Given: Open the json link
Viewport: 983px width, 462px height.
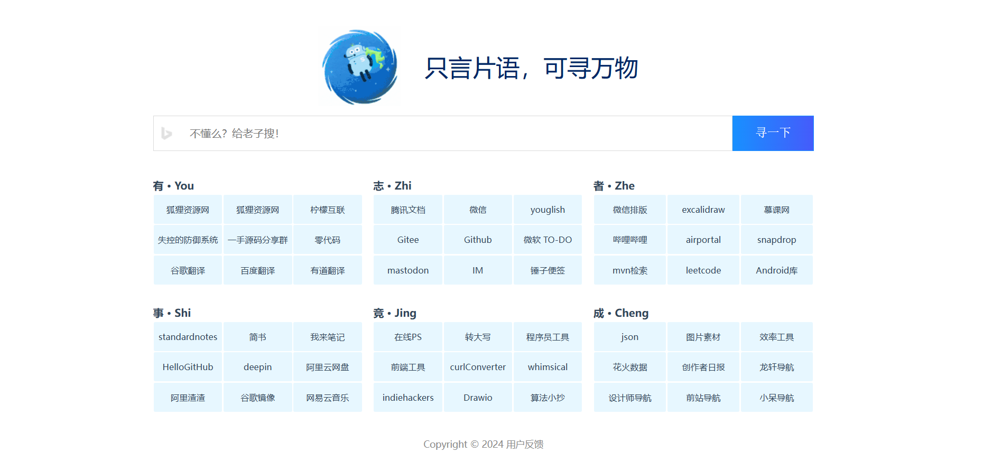Looking at the screenshot, I should tap(630, 337).
